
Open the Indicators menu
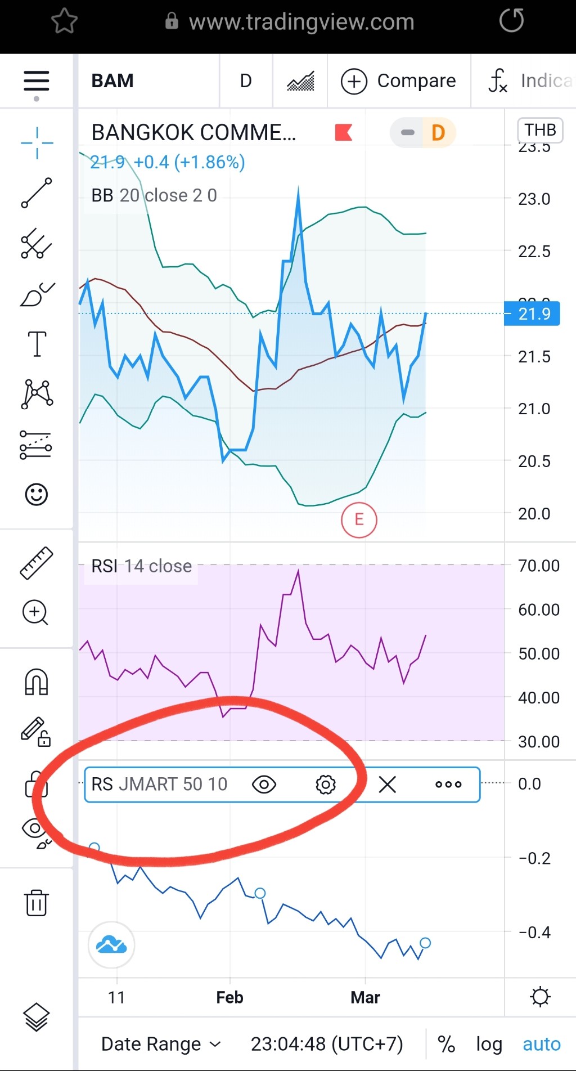530,81
